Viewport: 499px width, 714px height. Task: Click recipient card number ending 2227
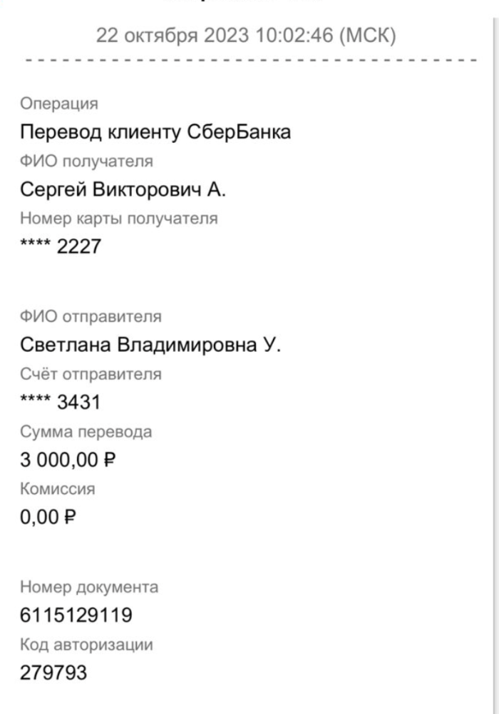pyautogui.click(x=61, y=247)
